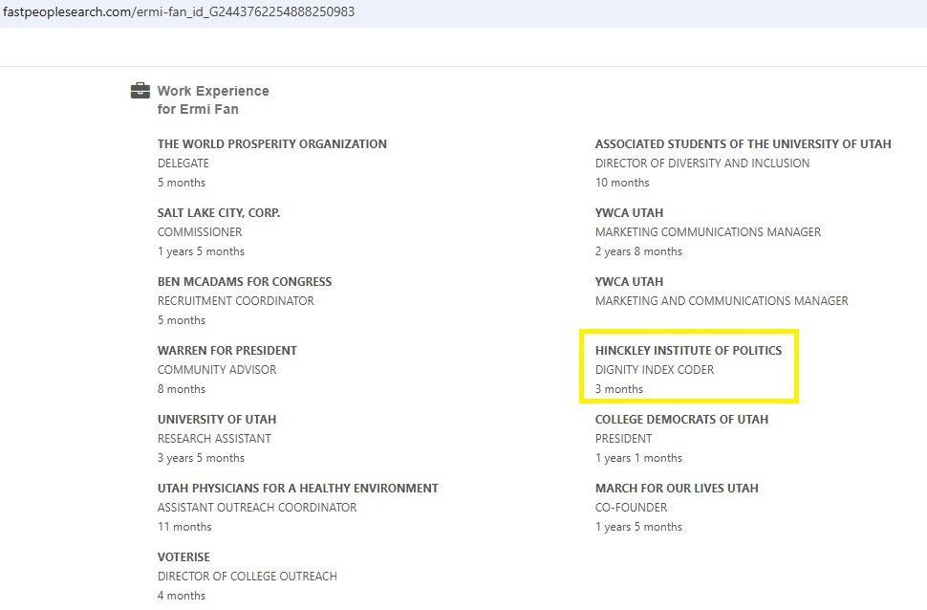Click 'ASSOCIATED STUDENTS OF THE UNIVERSITY OF UTAH'
Screen dimensions: 927x610
point(744,143)
